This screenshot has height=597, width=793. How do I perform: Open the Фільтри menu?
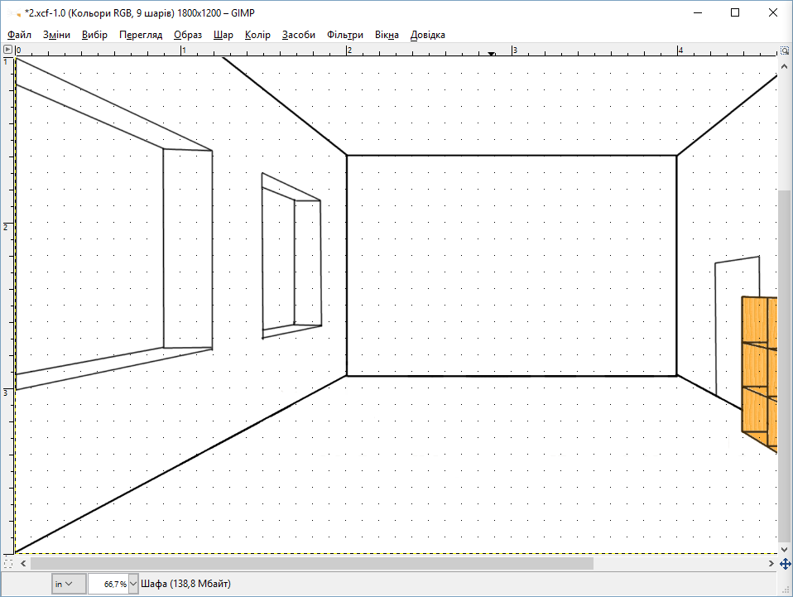(345, 35)
